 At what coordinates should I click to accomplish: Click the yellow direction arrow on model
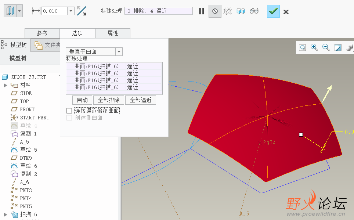coord(327,94)
